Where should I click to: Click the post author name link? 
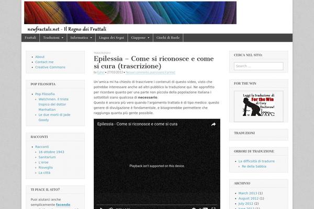click(101, 73)
